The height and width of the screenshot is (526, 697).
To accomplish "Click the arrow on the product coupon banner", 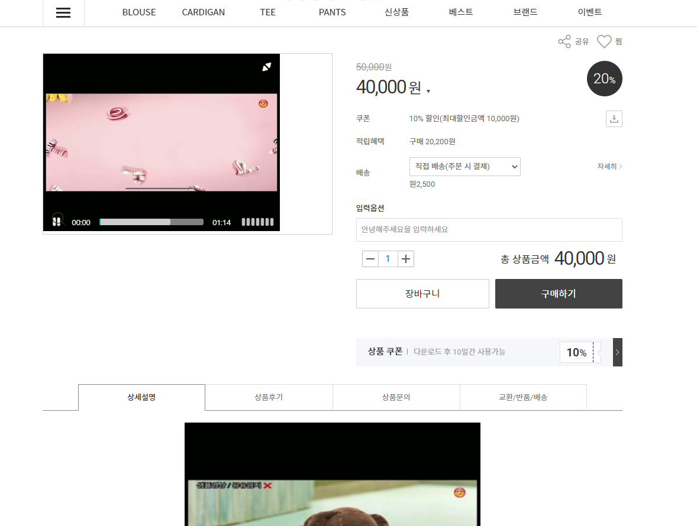I will pyautogui.click(x=618, y=352).
